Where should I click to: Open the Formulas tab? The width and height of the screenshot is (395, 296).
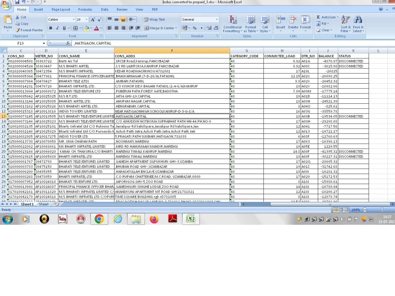pyautogui.click(x=85, y=9)
